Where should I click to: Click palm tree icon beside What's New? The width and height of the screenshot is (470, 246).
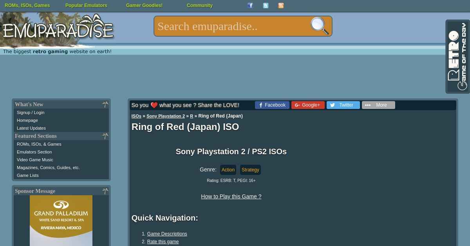point(105,104)
